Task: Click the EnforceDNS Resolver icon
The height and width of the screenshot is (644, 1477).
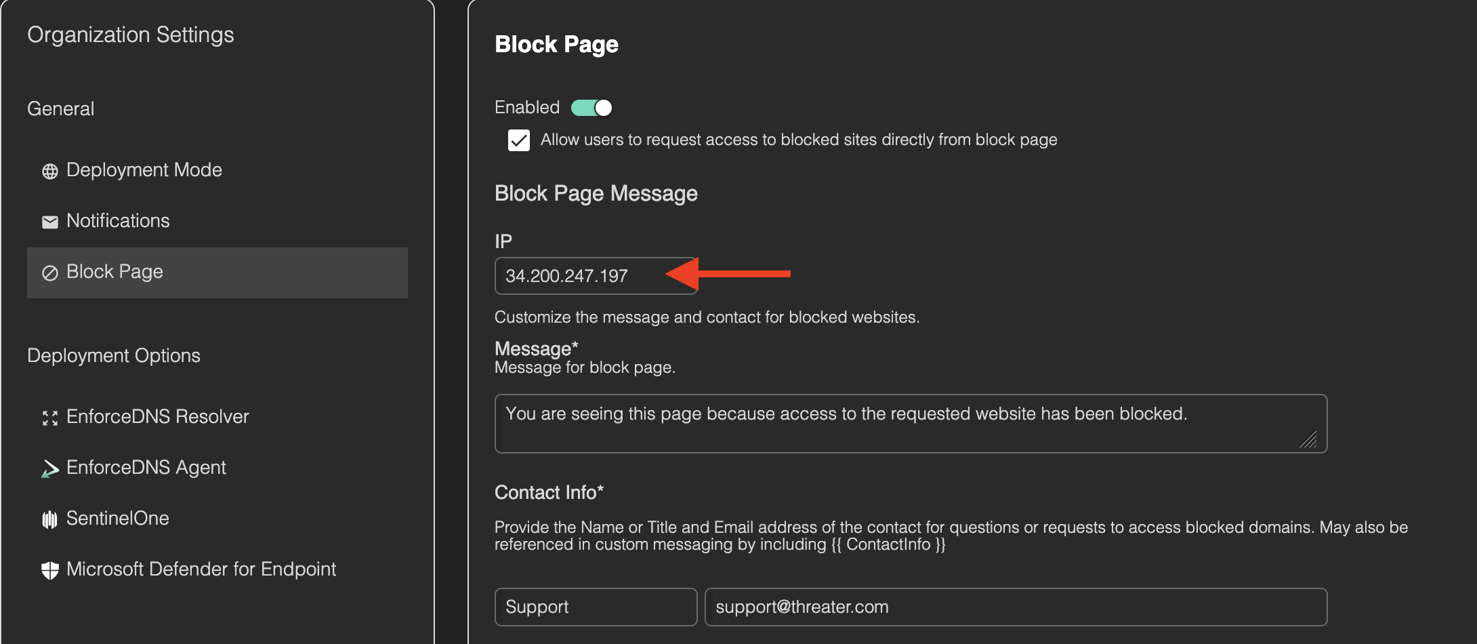Action: point(50,418)
